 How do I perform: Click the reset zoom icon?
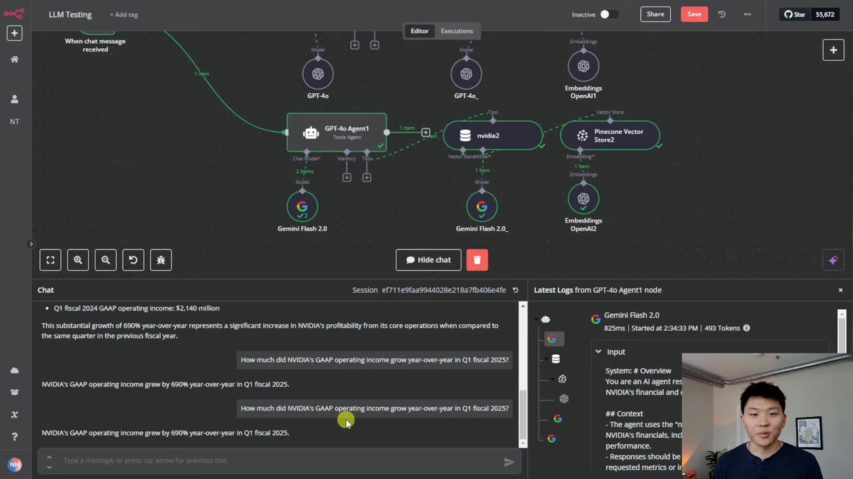[x=133, y=260]
